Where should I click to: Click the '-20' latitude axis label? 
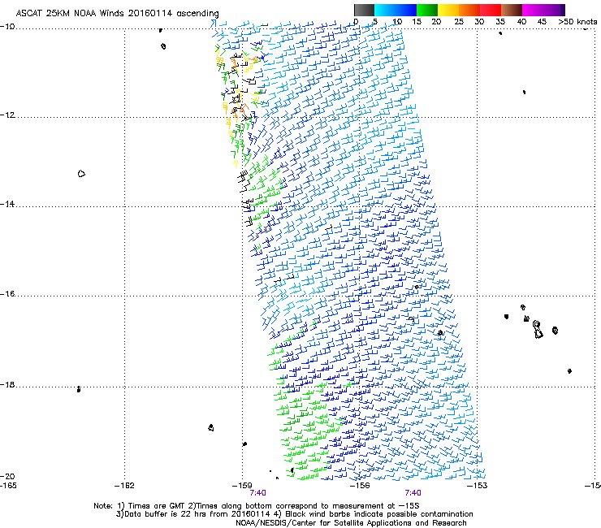[x=7, y=476]
